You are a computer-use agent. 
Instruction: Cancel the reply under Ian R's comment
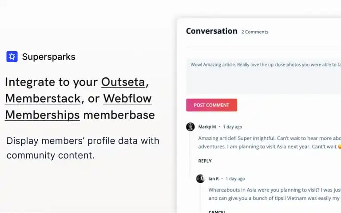coord(217,212)
